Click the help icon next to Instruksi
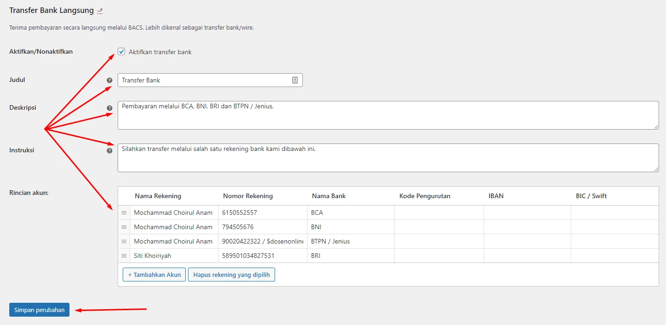Screen dimensions: 666x325 (109, 150)
